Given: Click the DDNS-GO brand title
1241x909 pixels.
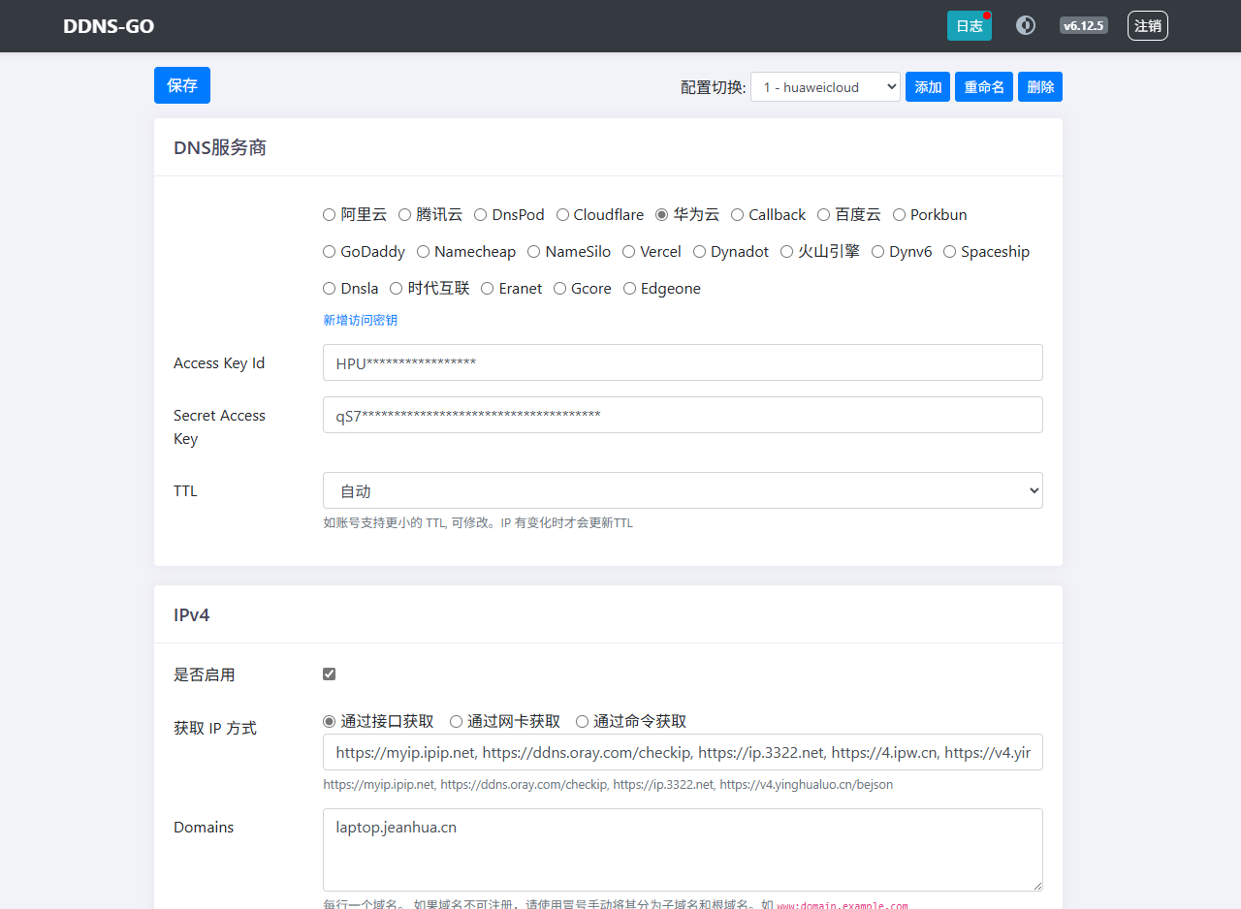Looking at the screenshot, I should click(x=109, y=26).
